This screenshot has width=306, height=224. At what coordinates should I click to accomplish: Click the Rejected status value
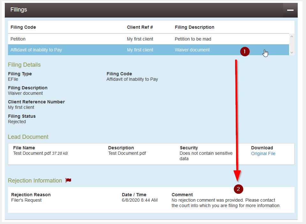17,122
